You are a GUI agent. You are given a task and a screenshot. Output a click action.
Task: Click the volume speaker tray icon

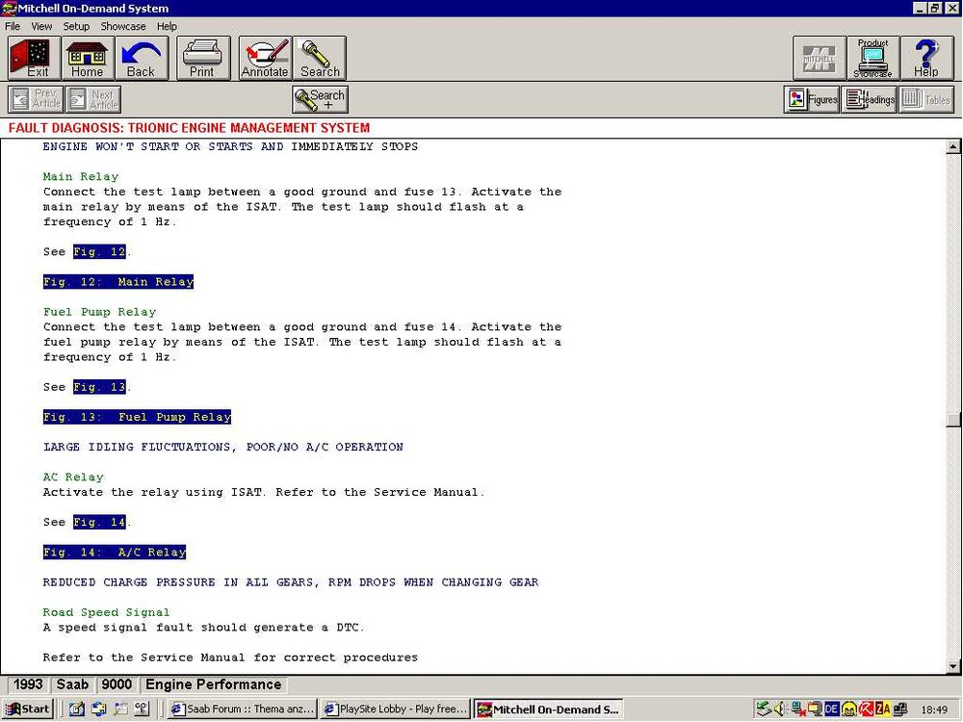pyautogui.click(x=780, y=709)
